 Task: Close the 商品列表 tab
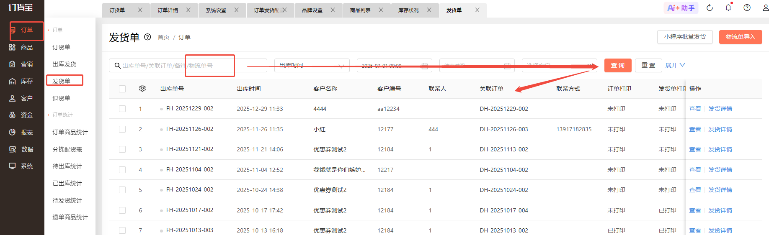[x=381, y=10]
